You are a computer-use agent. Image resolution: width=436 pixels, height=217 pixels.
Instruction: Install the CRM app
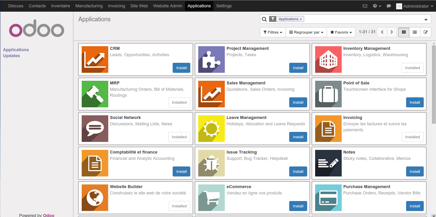tap(182, 68)
